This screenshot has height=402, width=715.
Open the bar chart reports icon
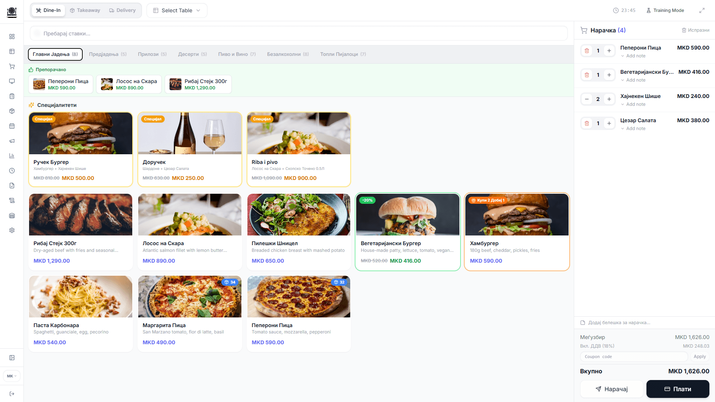point(12,156)
